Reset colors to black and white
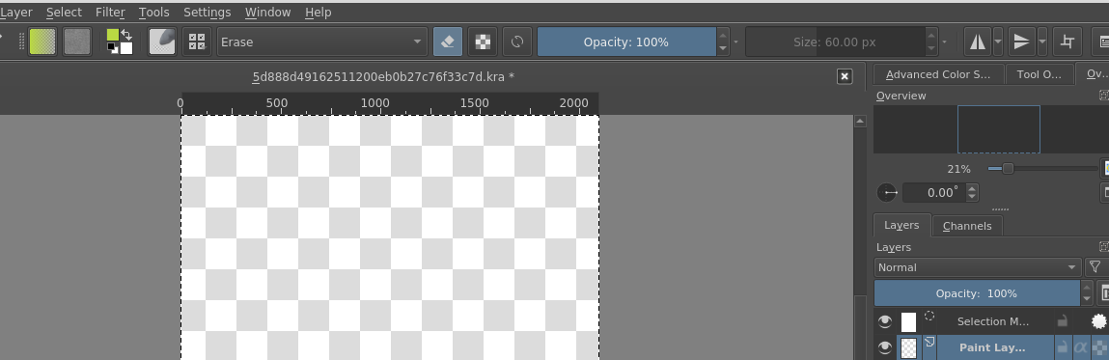1109x360 pixels. click(x=112, y=48)
